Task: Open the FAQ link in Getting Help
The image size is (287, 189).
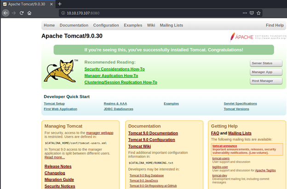Action: coord(215,133)
